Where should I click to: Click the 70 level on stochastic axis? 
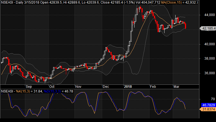tap(213, 99)
